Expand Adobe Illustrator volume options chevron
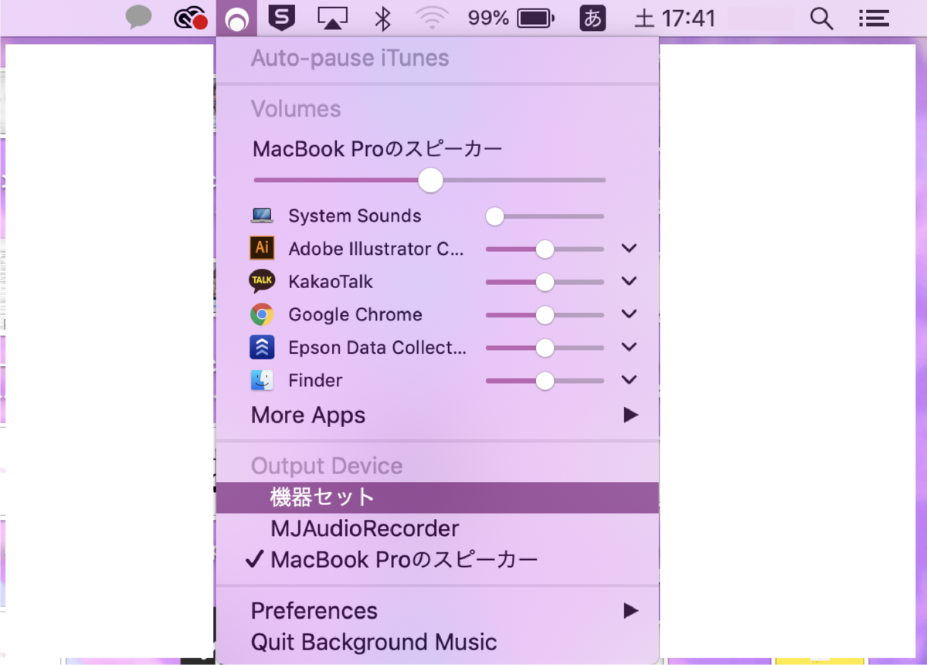The image size is (927, 665). (629, 248)
